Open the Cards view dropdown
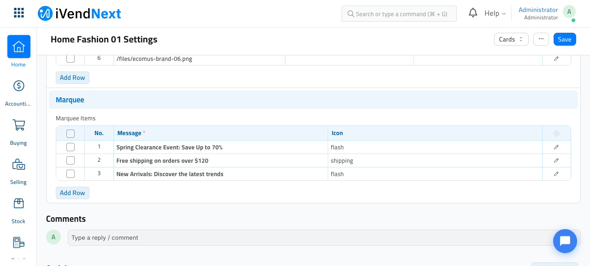 tap(511, 39)
